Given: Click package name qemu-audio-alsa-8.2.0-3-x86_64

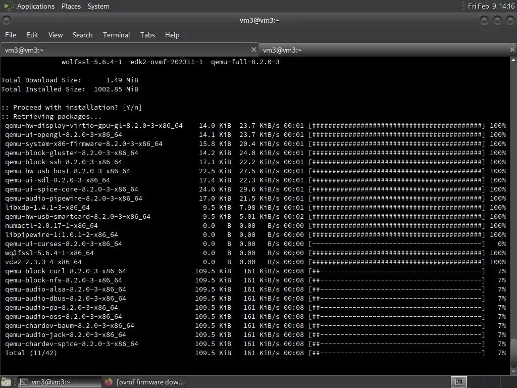Looking at the screenshot, I should [65, 289].
